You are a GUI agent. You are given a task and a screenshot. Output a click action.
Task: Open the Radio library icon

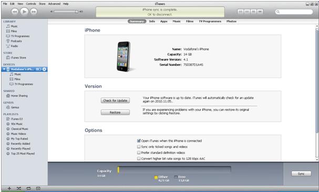[x=8, y=46]
